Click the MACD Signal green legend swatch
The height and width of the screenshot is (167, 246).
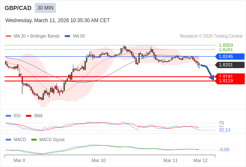tap(34, 140)
